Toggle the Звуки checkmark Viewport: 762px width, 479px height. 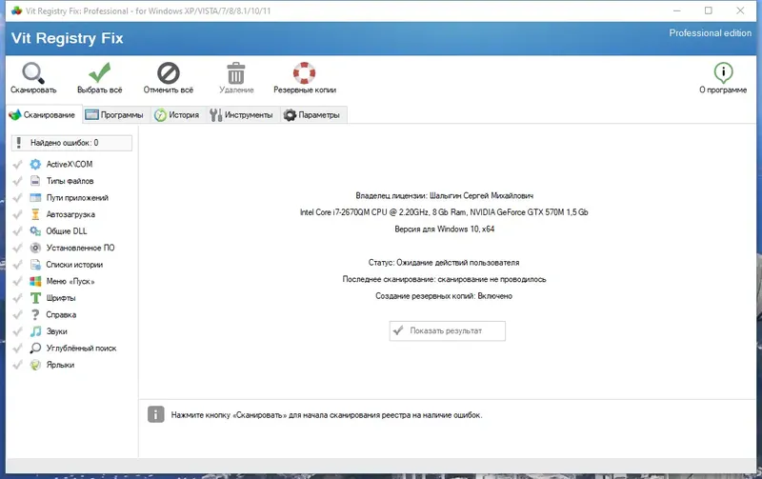[x=17, y=331]
